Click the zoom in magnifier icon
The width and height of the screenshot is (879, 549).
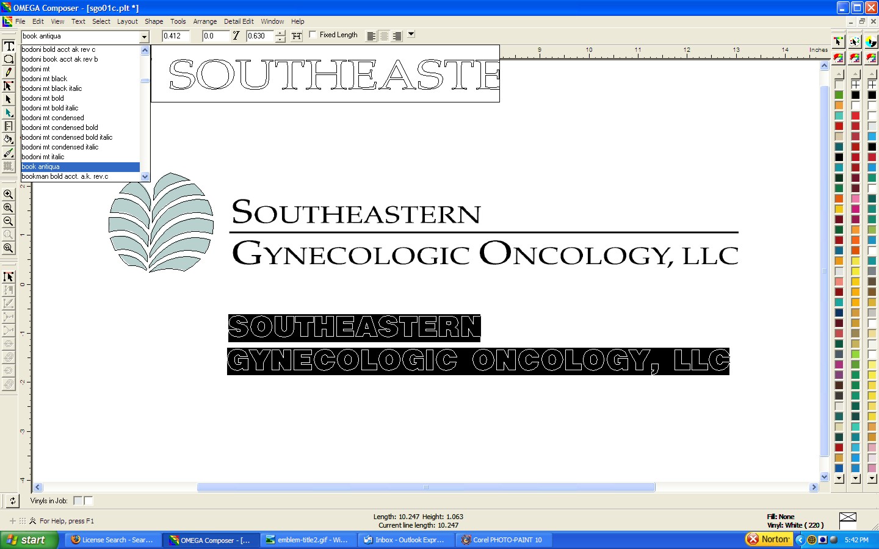[x=9, y=195]
